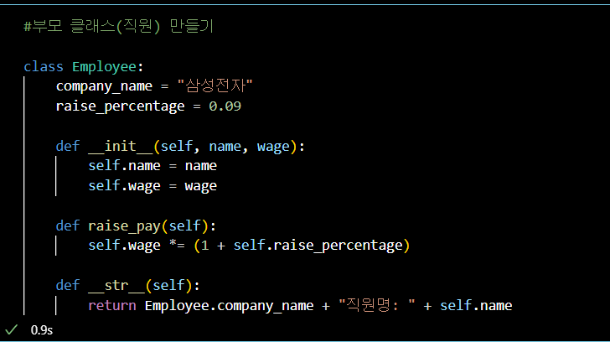This screenshot has height=342, width=610.
Task: Click the raise_percentage class variable
Action: tap(120, 106)
